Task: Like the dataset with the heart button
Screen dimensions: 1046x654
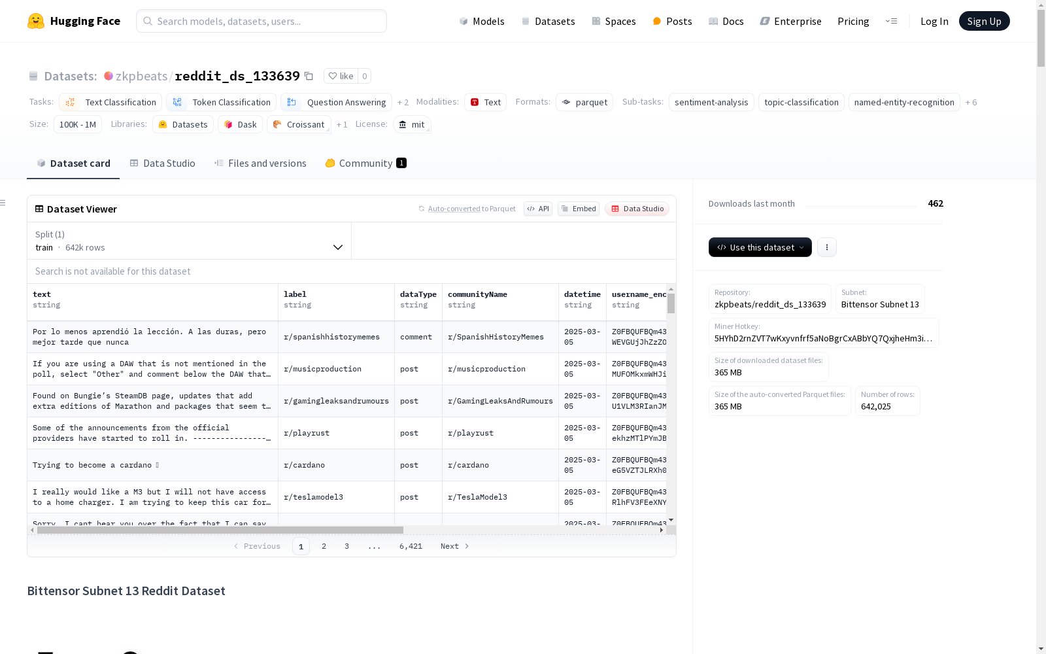Action: click(x=341, y=76)
